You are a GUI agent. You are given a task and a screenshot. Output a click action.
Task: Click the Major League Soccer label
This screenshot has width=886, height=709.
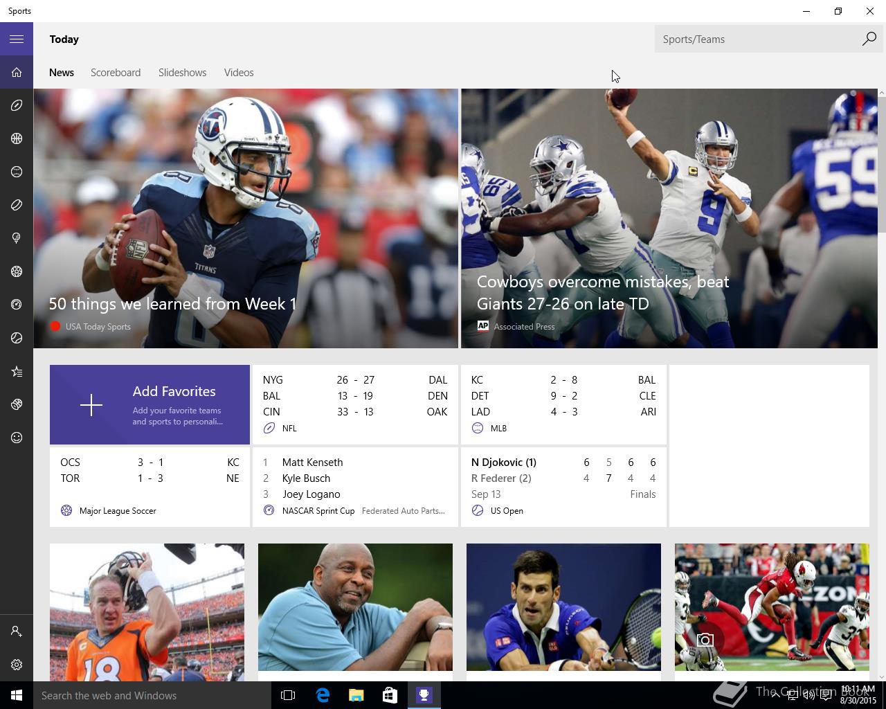(x=118, y=510)
